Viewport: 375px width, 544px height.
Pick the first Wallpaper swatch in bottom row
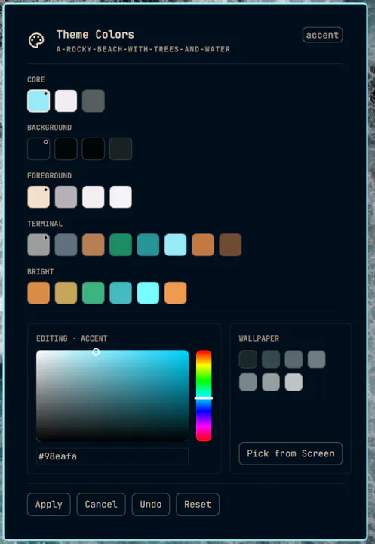[248, 382]
